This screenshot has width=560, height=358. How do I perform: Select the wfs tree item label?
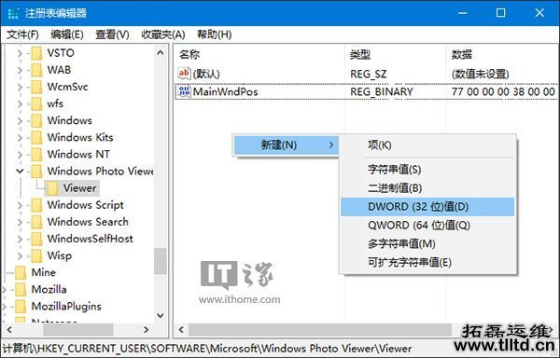click(x=55, y=103)
